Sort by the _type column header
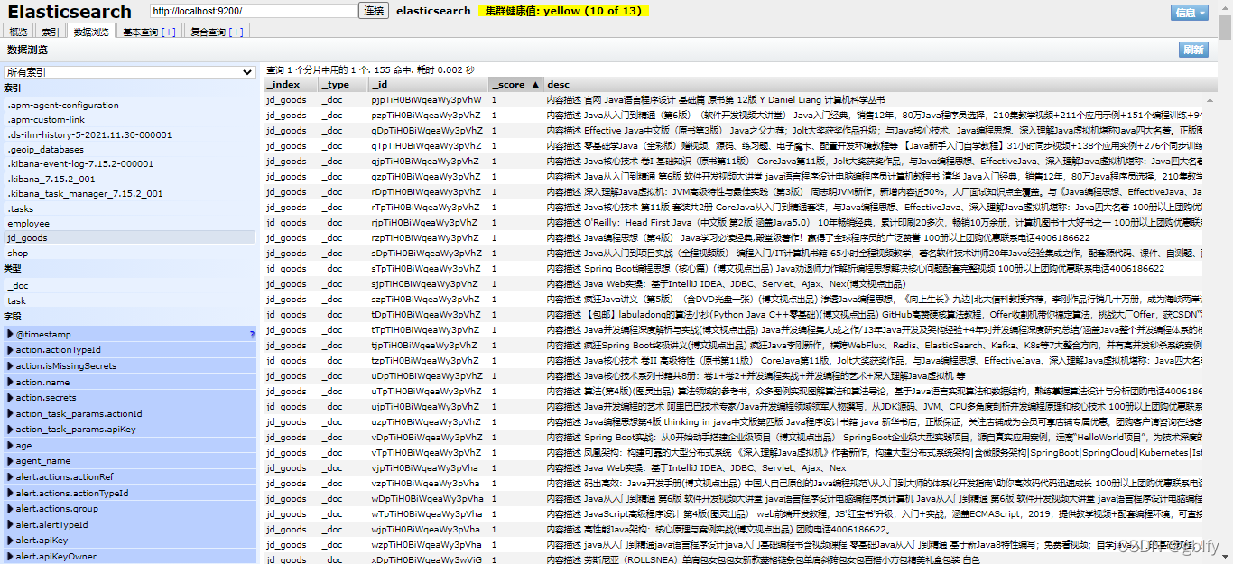The image size is (1233, 564). coord(342,84)
